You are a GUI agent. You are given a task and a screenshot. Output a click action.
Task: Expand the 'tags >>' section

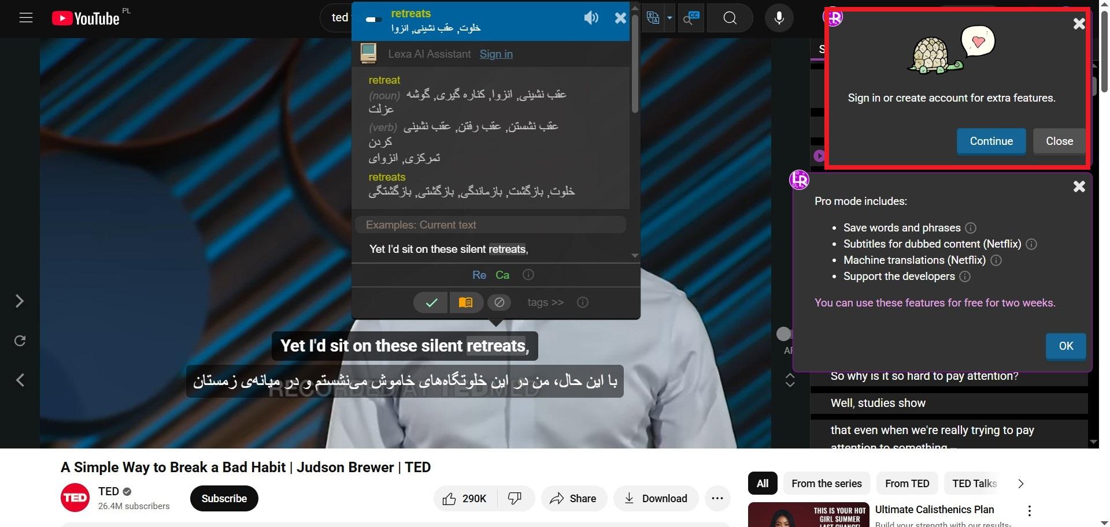(x=545, y=302)
